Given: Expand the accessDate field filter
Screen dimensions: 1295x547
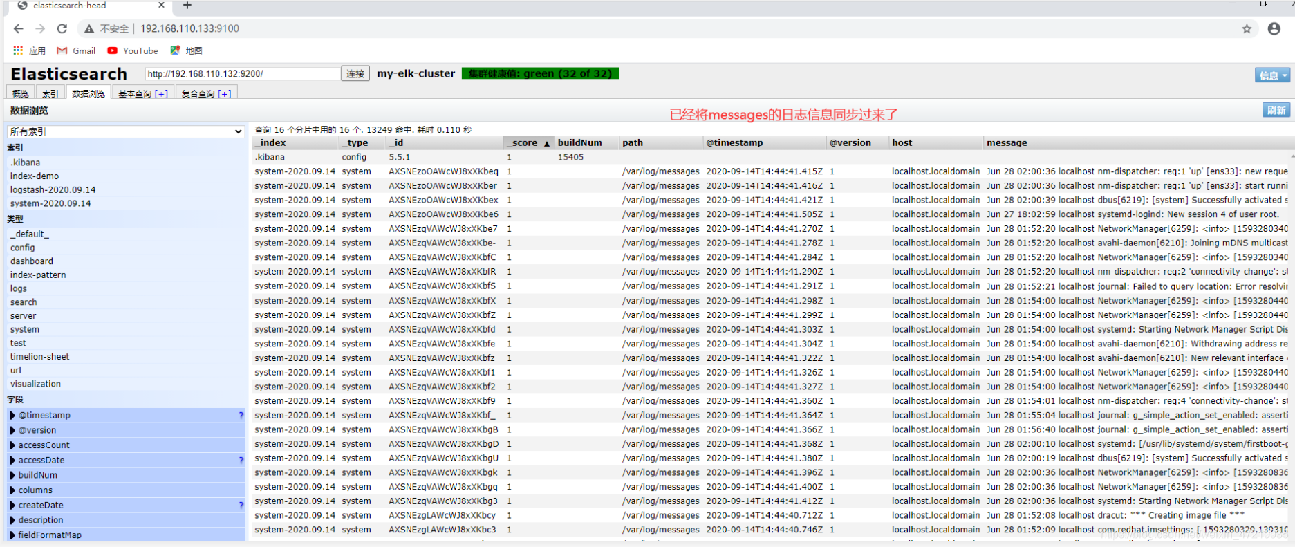Looking at the screenshot, I should [x=12, y=460].
